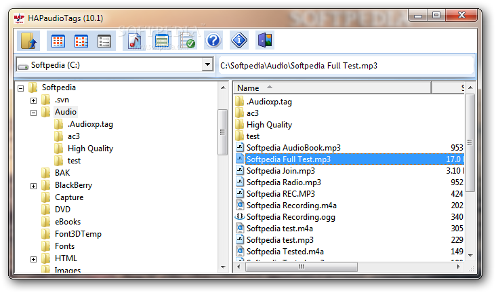Select the HTML folder
Image resolution: width=496 pixels, height=293 pixels.
(66, 258)
